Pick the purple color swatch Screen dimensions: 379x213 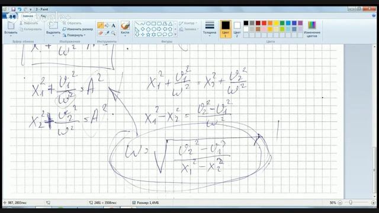(300, 23)
